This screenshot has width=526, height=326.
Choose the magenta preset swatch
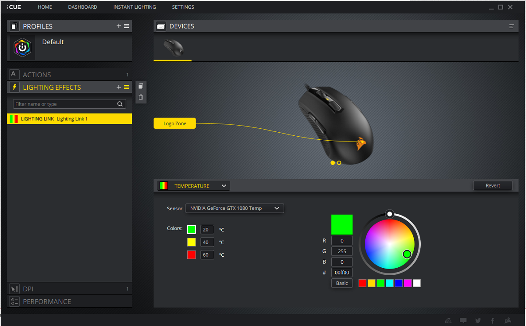point(408,283)
